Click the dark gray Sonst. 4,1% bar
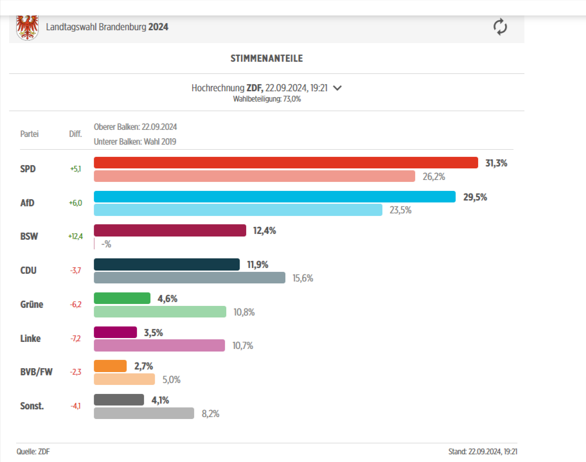Viewport: 586px width, 462px height. [x=119, y=400]
